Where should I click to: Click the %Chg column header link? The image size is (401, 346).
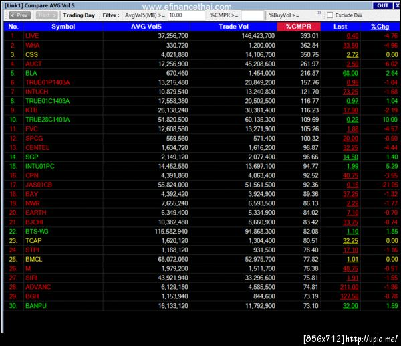380,27
